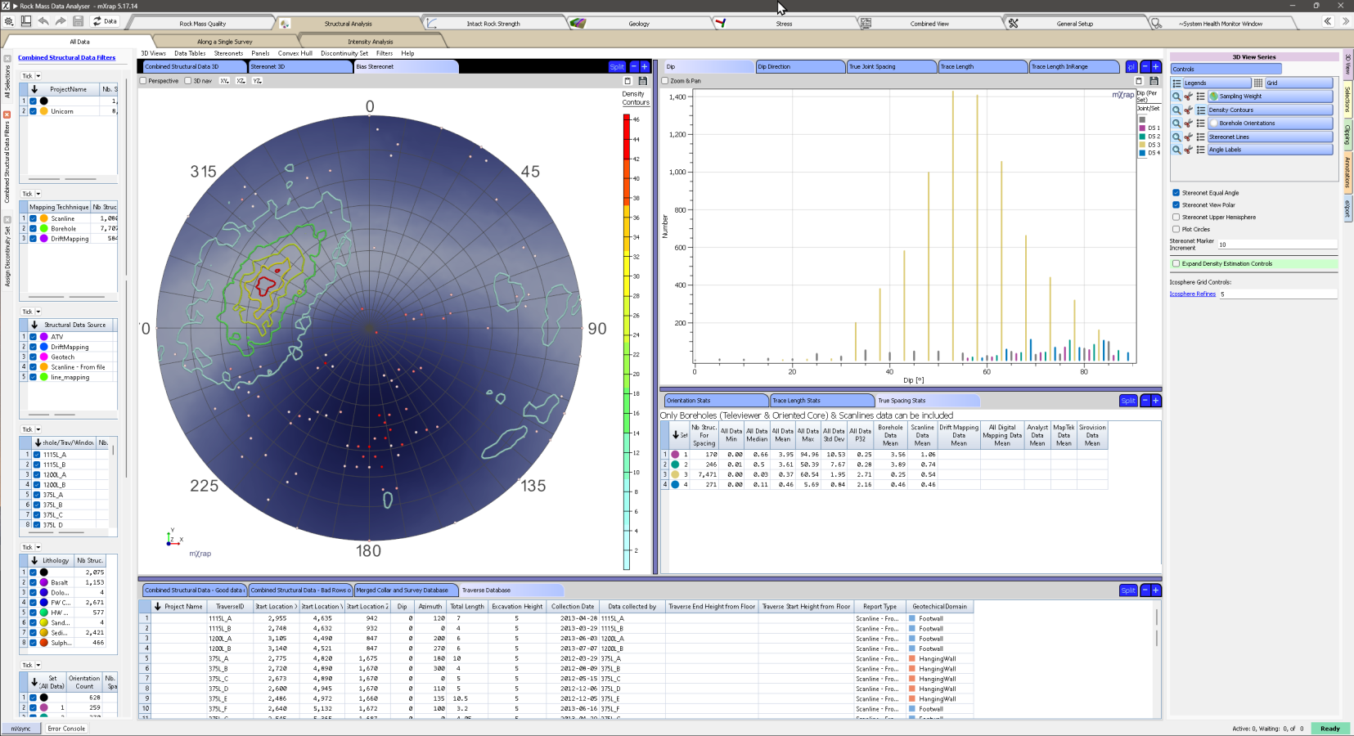Uncheck Stereonet Equal Angle
1354x736 pixels.
1176,193
